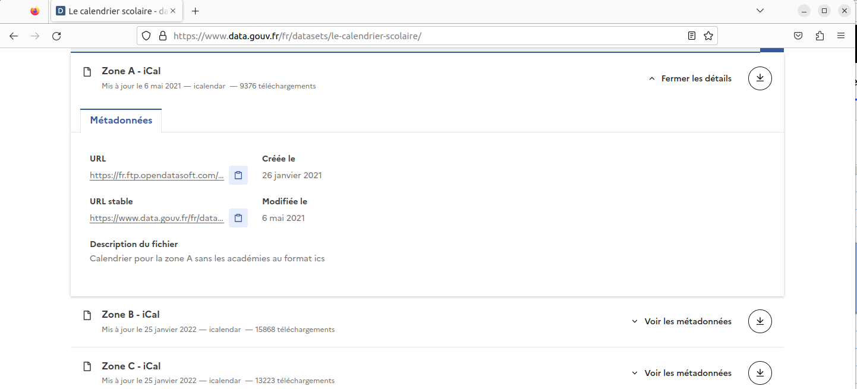Collapse details with Fermer les détails chevron
The image size is (857, 389).
coord(689,78)
